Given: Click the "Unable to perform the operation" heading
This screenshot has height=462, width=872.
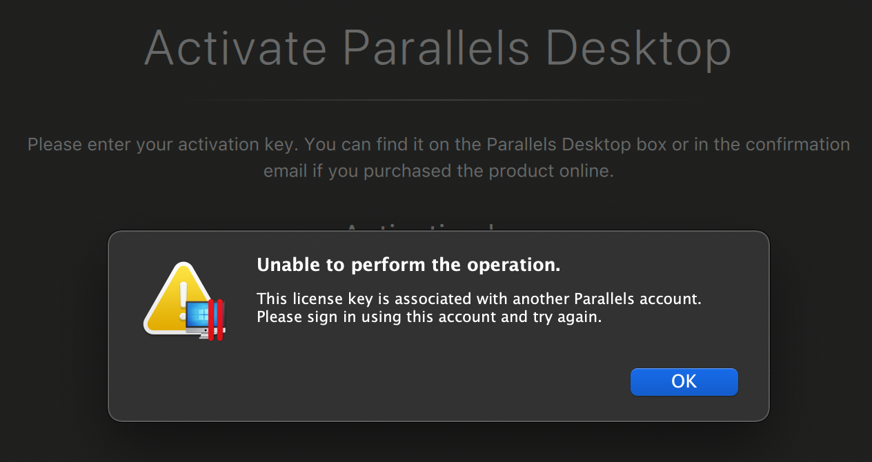Looking at the screenshot, I should coord(408,265).
